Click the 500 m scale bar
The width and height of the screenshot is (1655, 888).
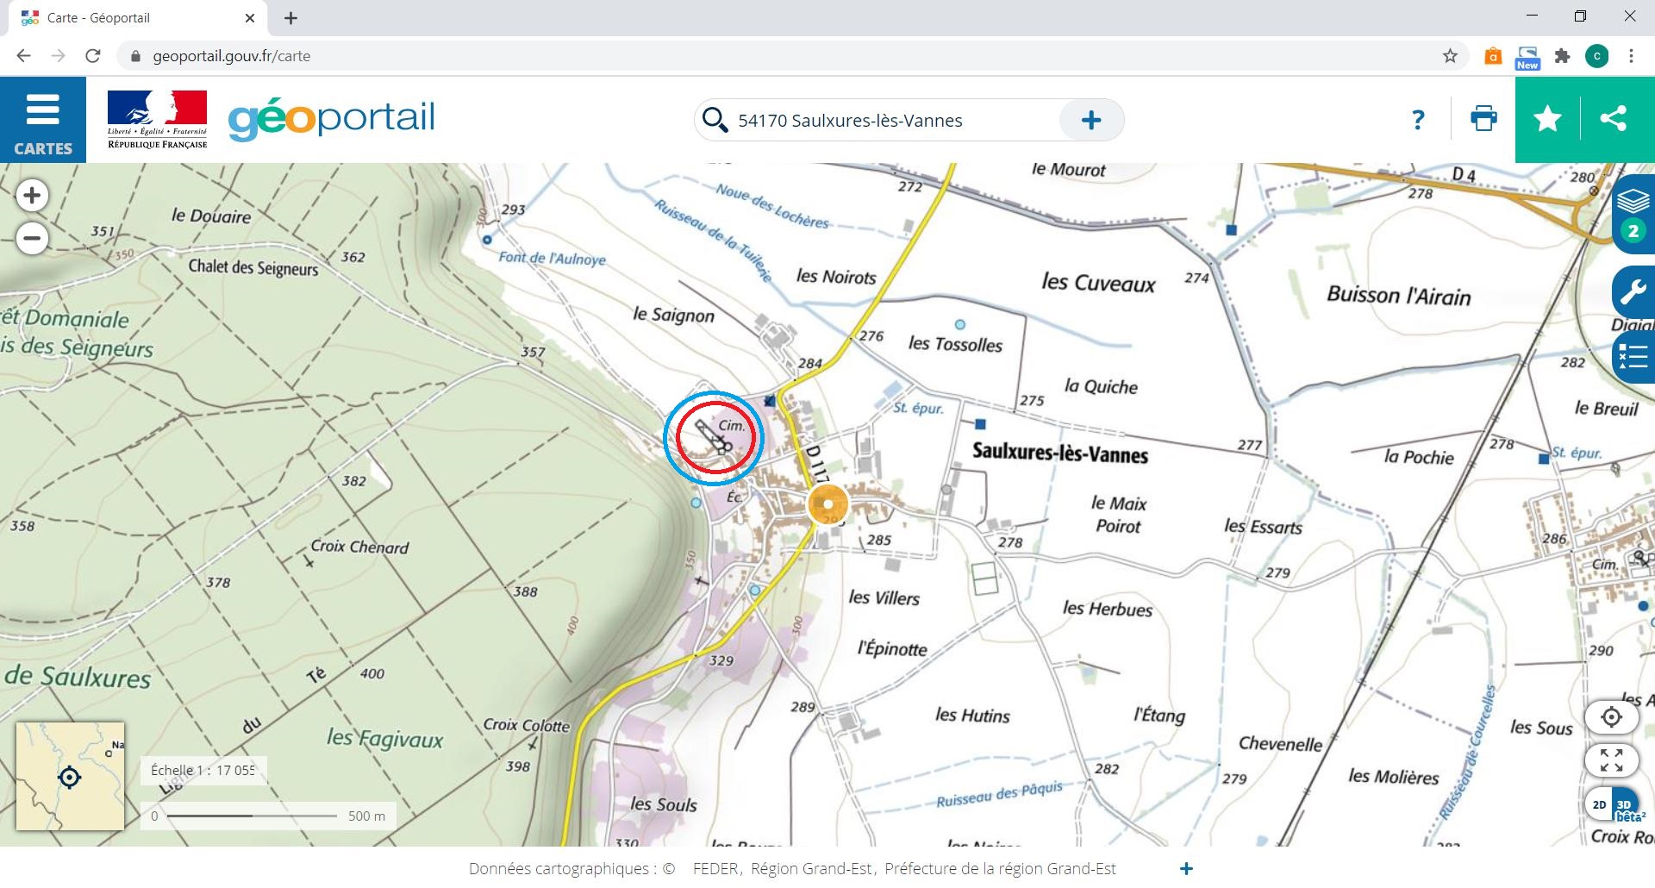pyautogui.click(x=268, y=816)
